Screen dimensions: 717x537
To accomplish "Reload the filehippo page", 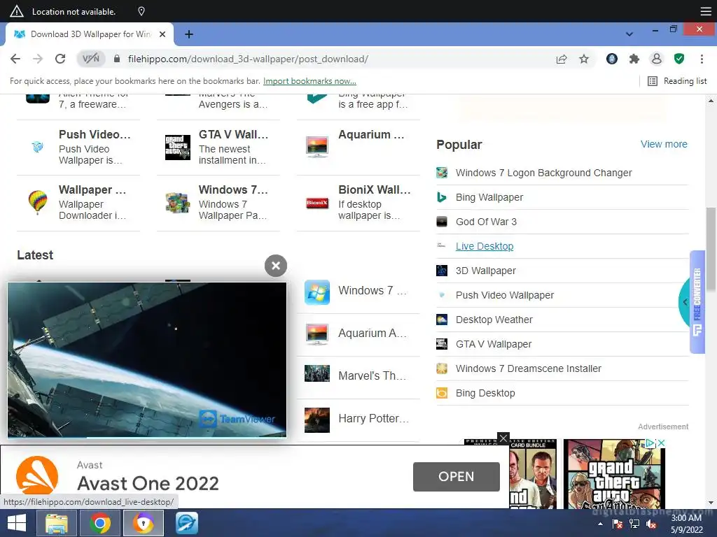I will [x=60, y=59].
